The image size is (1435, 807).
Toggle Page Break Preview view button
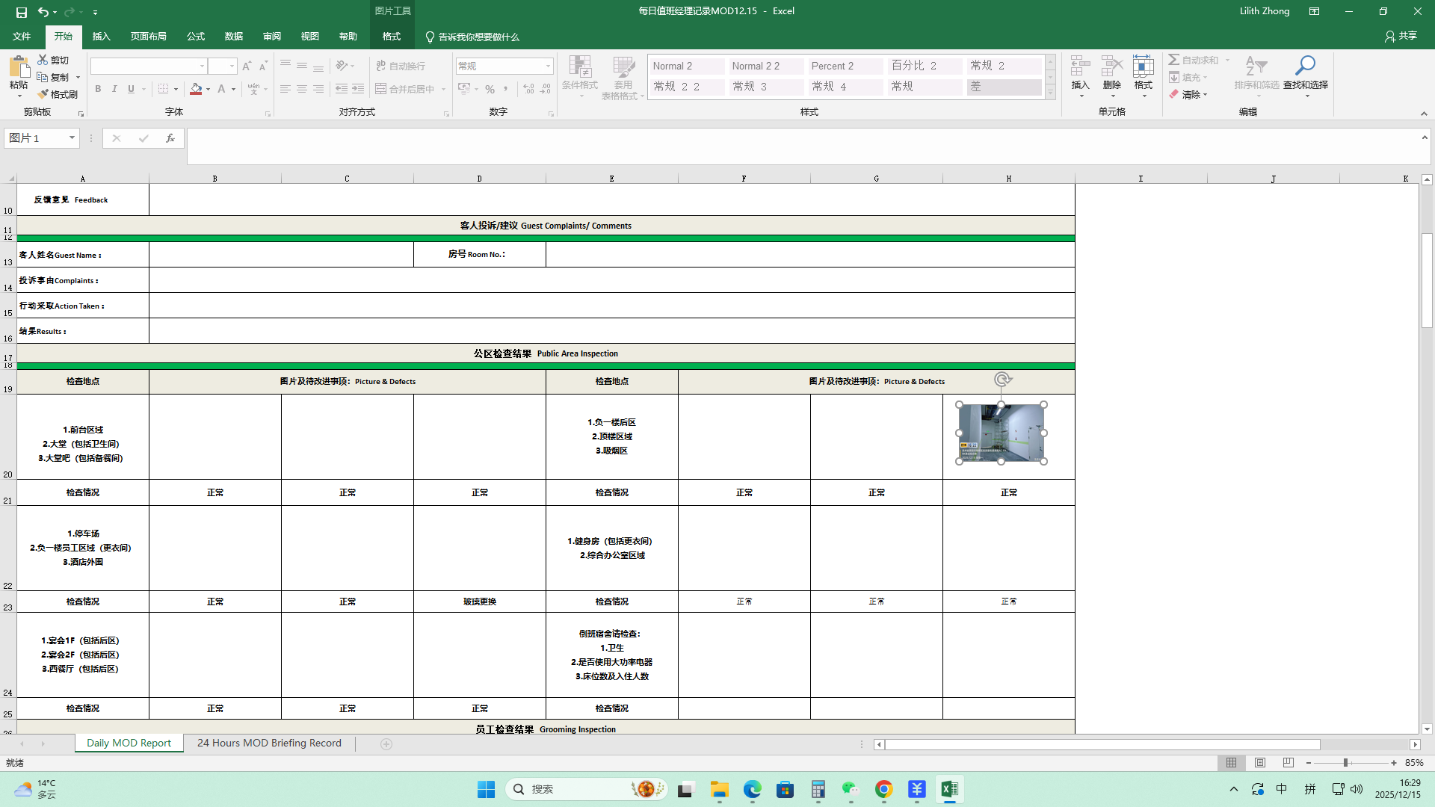click(x=1288, y=763)
